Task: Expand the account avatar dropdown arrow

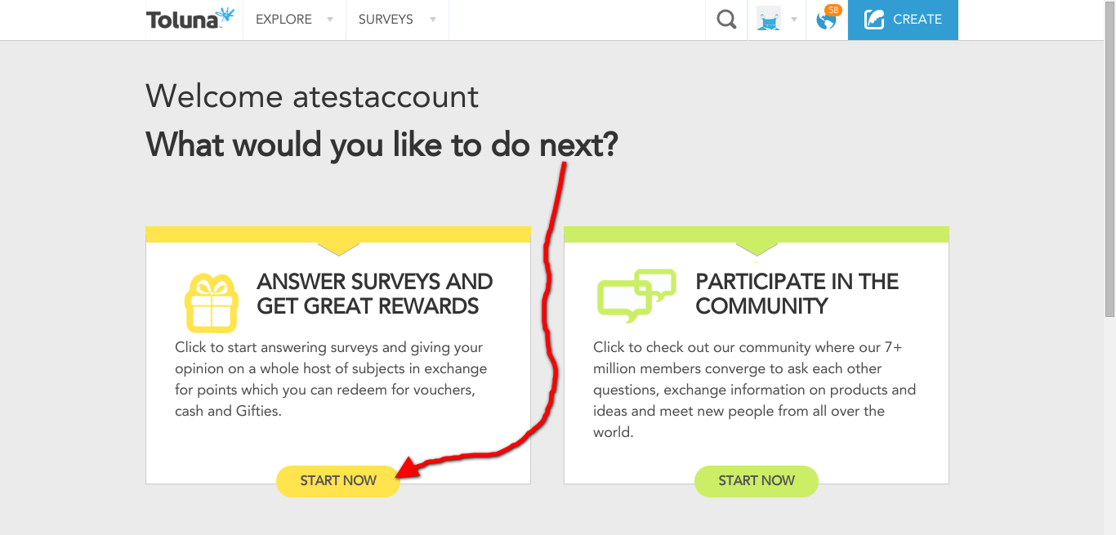Action: [x=793, y=20]
